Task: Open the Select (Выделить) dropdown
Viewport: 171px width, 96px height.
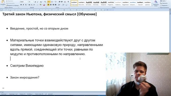Action: pos(164,5)
